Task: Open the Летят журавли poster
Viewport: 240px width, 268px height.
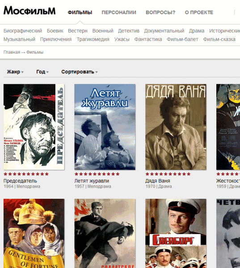Action: [105, 127]
